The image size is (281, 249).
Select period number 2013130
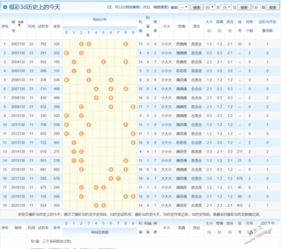click(18, 143)
